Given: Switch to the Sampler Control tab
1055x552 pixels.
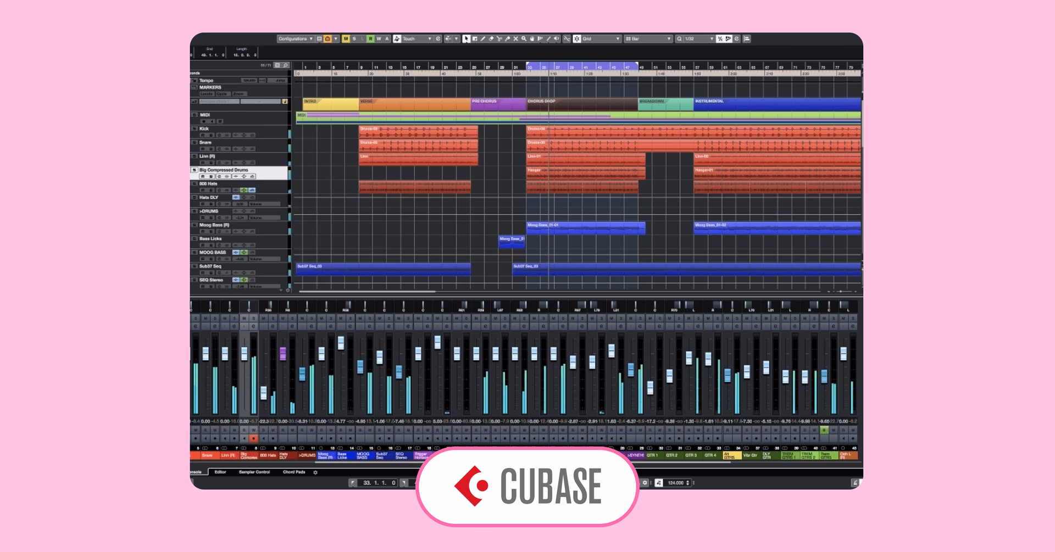Looking at the screenshot, I should click(x=254, y=472).
